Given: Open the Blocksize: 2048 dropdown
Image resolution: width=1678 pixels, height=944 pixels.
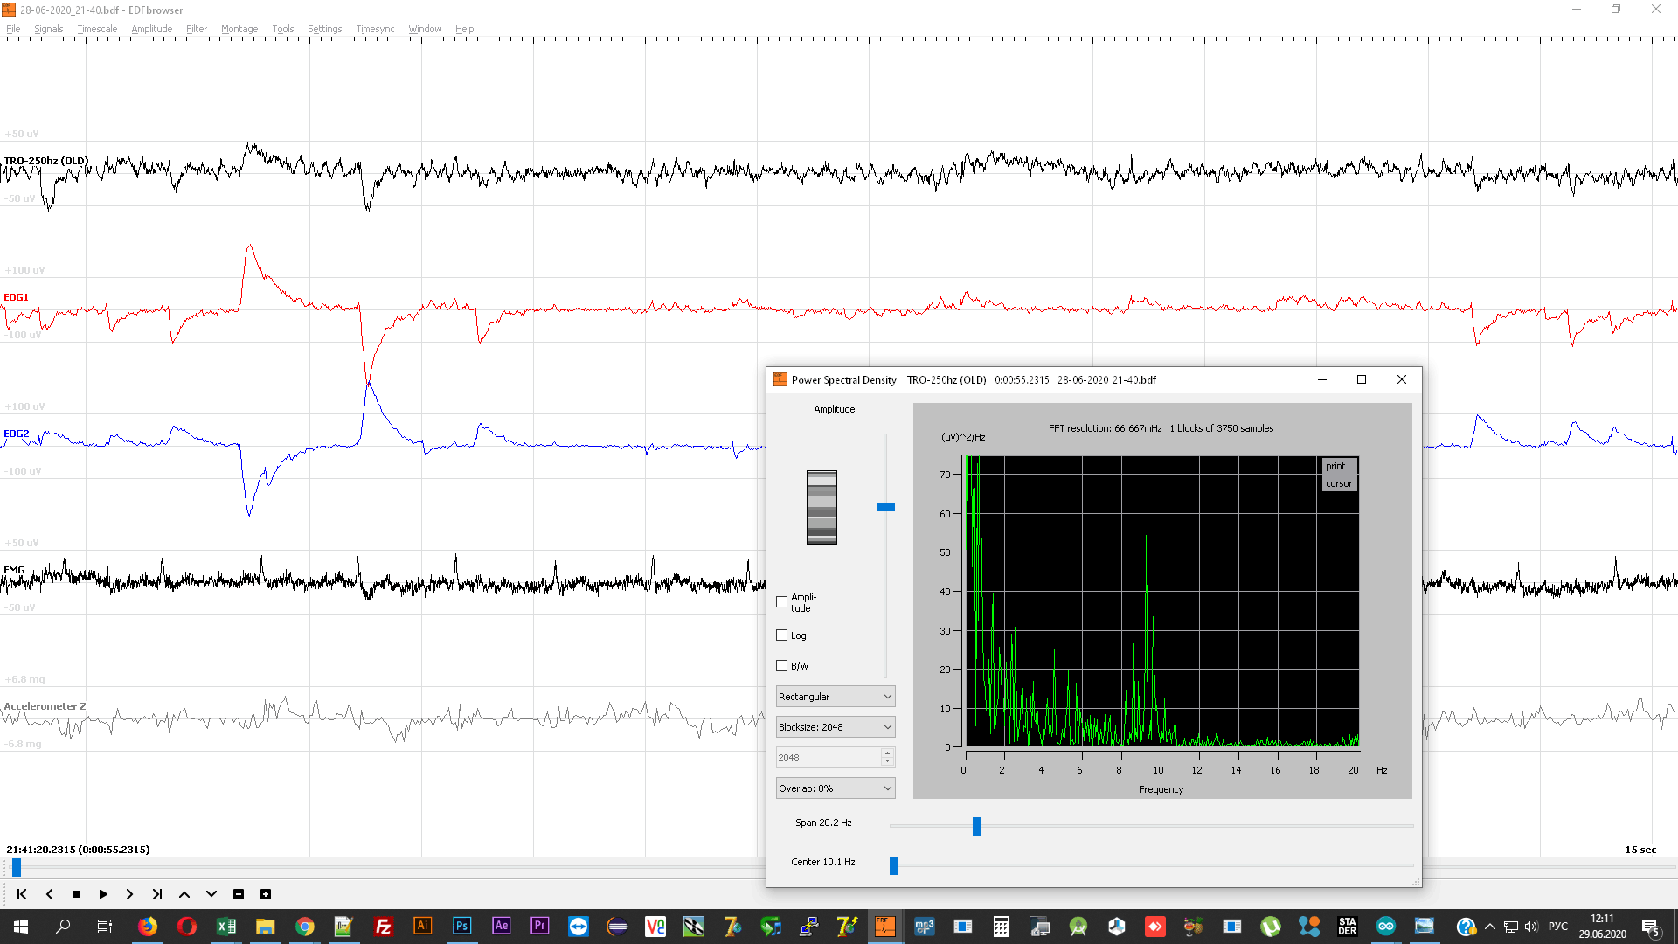Looking at the screenshot, I should [836, 727].
